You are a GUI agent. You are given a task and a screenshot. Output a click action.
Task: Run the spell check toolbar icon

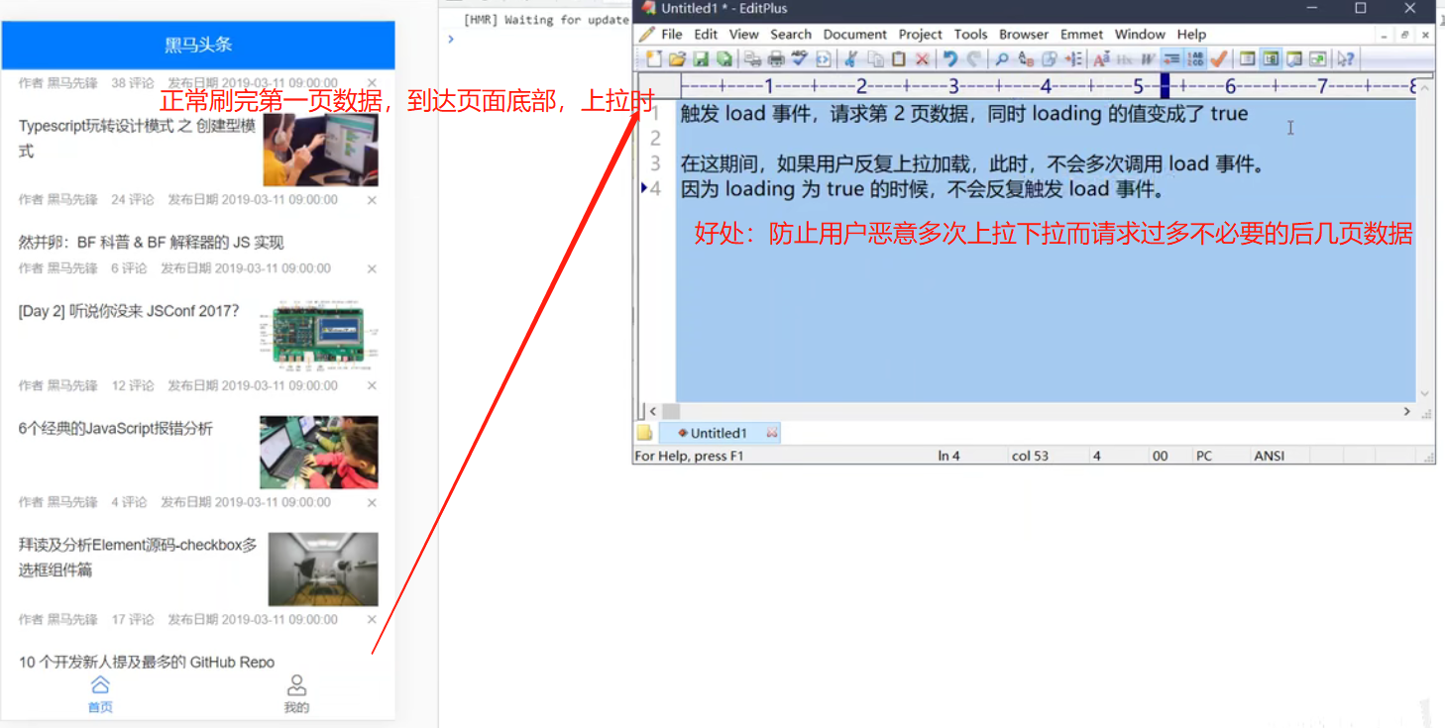(801, 59)
